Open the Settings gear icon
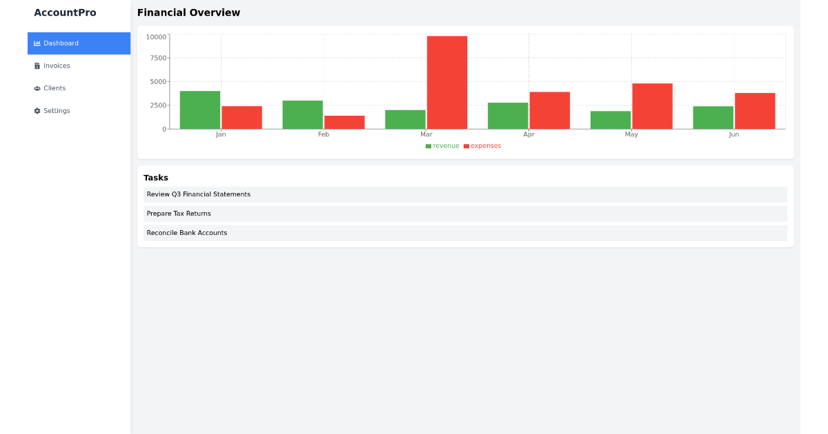 37,110
